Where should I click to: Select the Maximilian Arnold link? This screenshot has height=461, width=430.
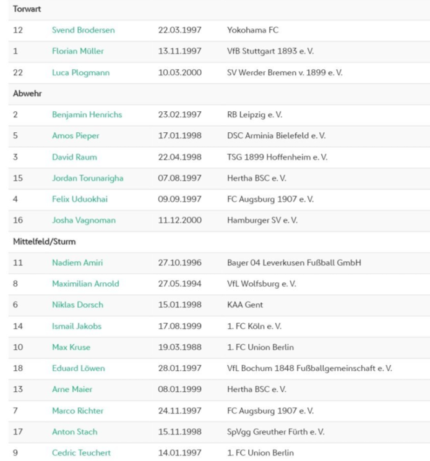pos(85,284)
